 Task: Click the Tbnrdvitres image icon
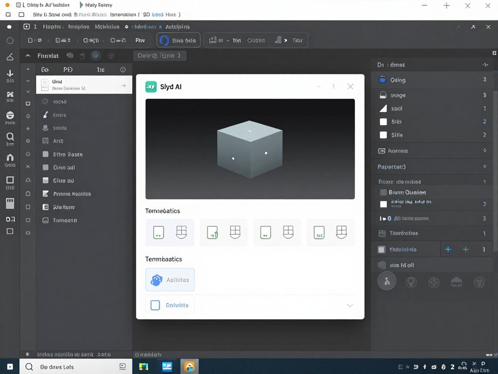point(382,233)
